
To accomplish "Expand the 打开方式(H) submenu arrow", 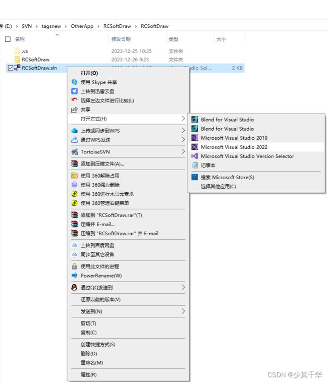I will coord(183,119).
